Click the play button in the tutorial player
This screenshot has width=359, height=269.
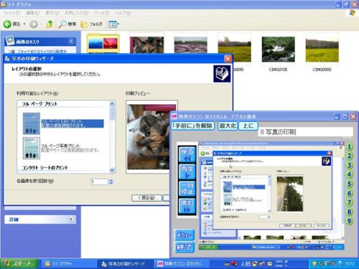[x=187, y=171]
